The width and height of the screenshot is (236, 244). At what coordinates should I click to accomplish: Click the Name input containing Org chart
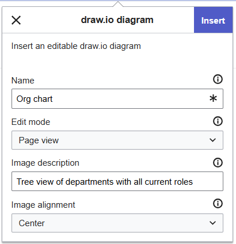point(117,99)
